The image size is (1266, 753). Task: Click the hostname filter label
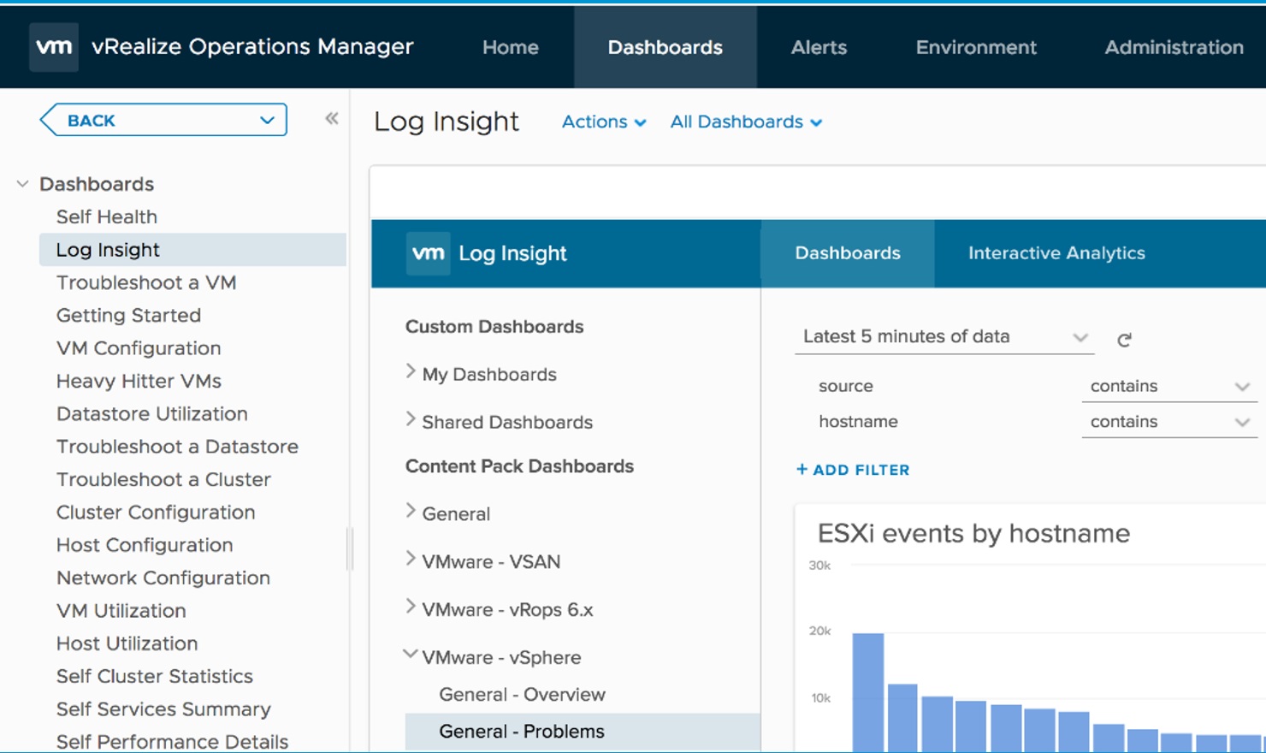[858, 422]
